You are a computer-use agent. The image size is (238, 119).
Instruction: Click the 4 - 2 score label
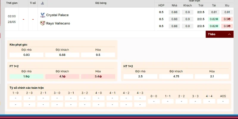[126, 93]
